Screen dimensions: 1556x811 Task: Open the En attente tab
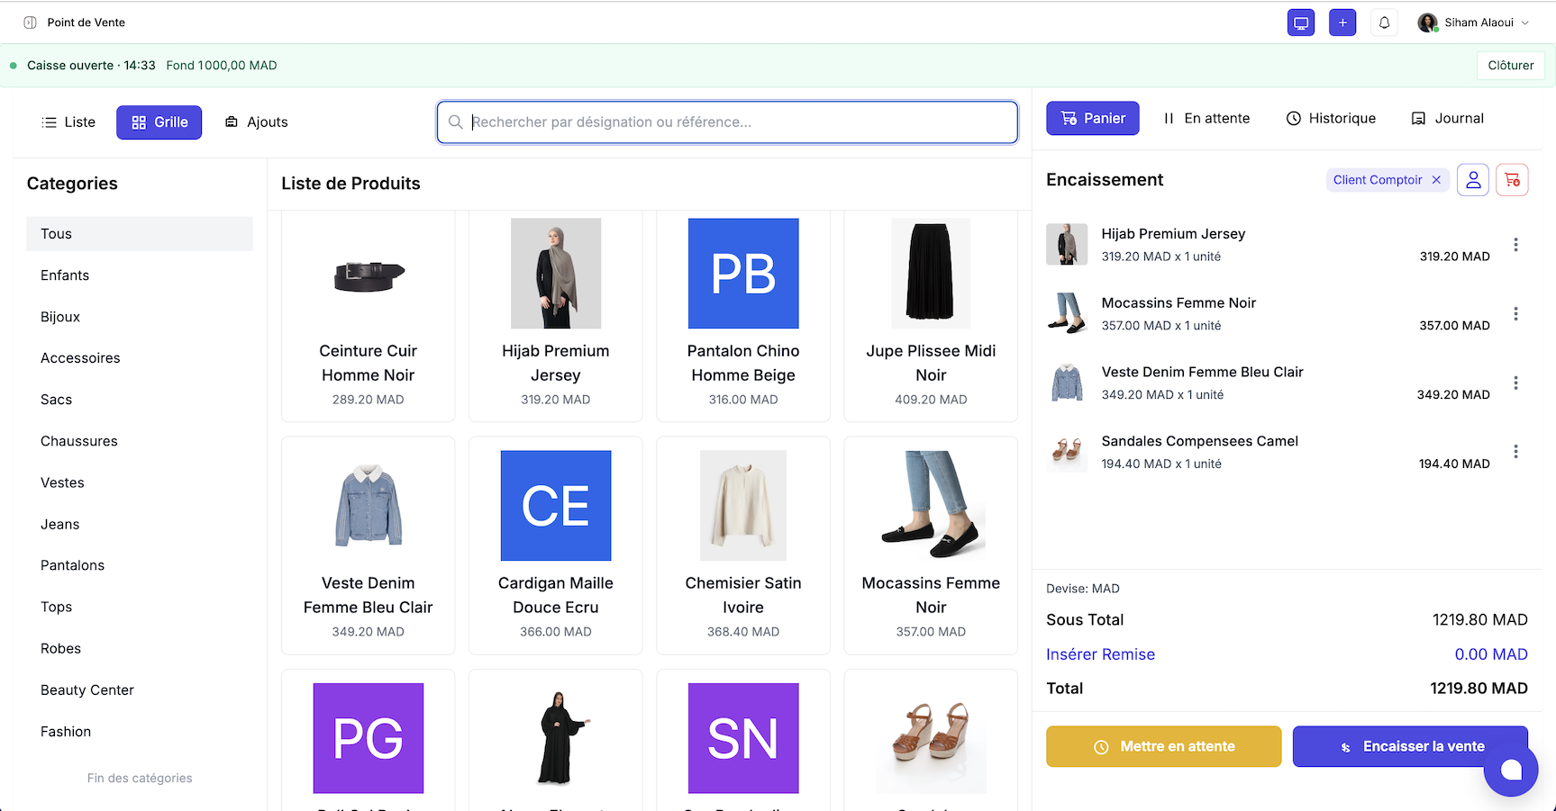[1206, 119]
